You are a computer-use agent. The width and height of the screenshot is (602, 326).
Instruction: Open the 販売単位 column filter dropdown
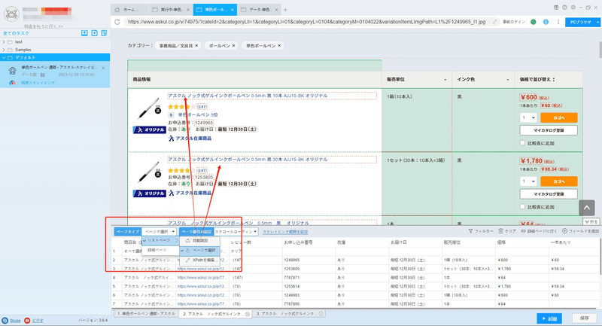445,80
